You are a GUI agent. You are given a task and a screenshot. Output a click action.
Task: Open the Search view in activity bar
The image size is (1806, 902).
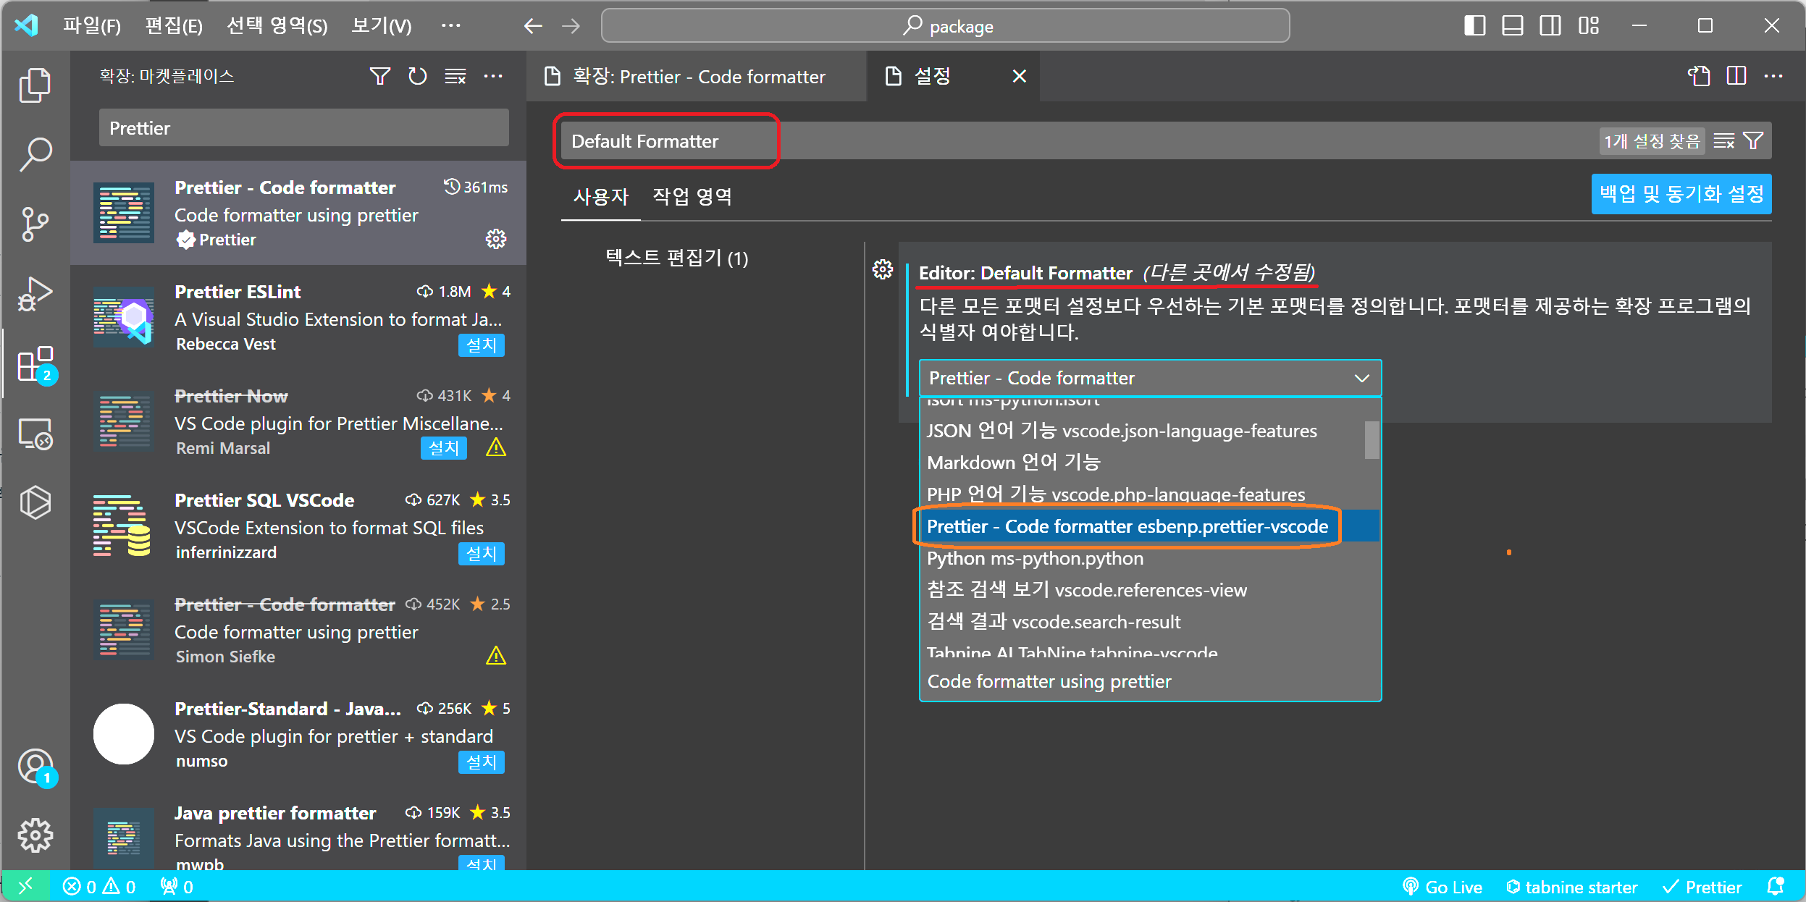click(35, 154)
